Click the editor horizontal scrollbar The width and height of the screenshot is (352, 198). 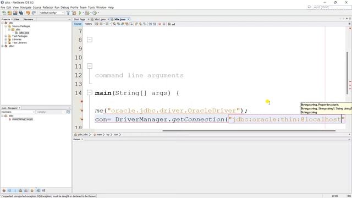pyautogui.click(x=249, y=130)
